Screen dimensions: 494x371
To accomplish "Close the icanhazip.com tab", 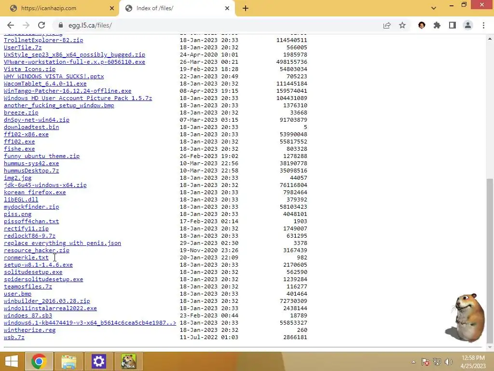I will click(112, 8).
